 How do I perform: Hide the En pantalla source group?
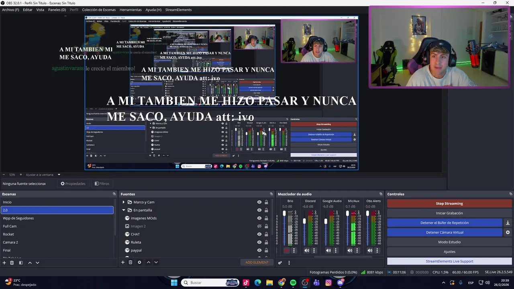tap(259, 210)
